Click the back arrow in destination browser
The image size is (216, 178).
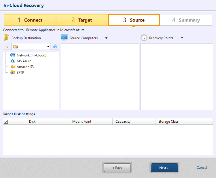click(x=7, y=47)
